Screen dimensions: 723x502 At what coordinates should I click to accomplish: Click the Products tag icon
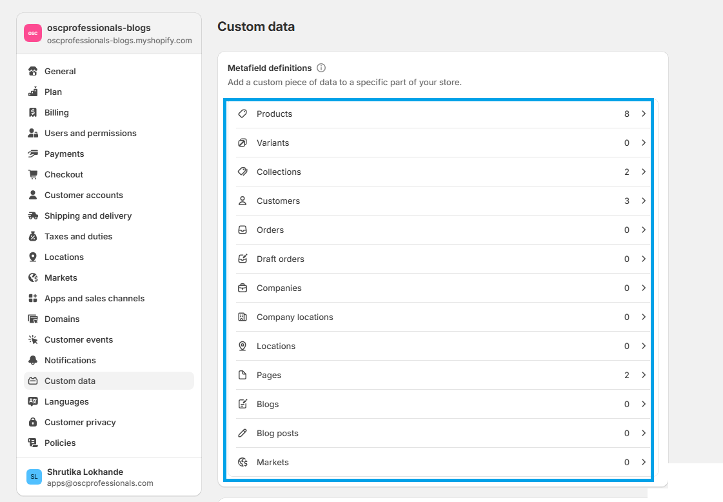point(243,114)
